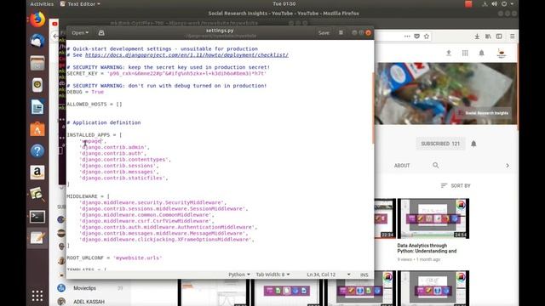Click the Firefox back arrow button
Viewport: 545px width, 306px height.
[x=55, y=36]
